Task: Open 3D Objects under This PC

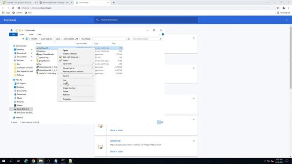Action: click(x=21, y=84)
